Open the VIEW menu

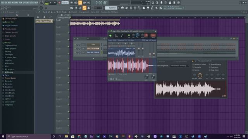tap(21, 3)
